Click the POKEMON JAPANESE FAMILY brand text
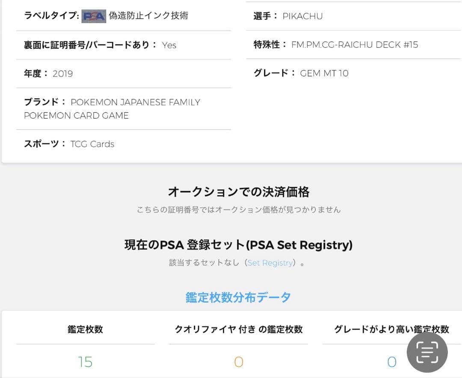Screen dimensions: 462x378 (135, 103)
